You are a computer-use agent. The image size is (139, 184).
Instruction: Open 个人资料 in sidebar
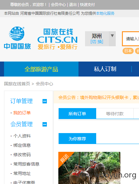pyautogui.click(x=22, y=136)
